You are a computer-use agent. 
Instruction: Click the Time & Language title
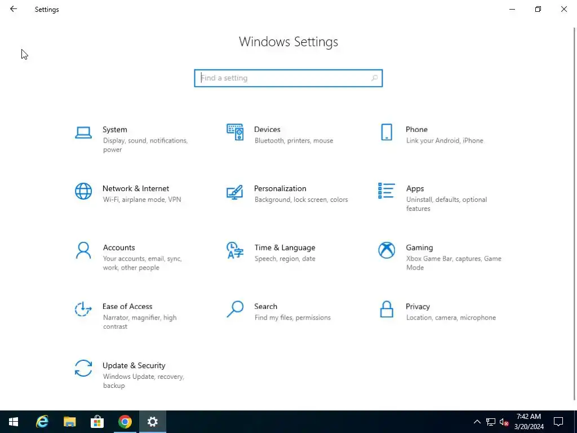click(x=285, y=248)
